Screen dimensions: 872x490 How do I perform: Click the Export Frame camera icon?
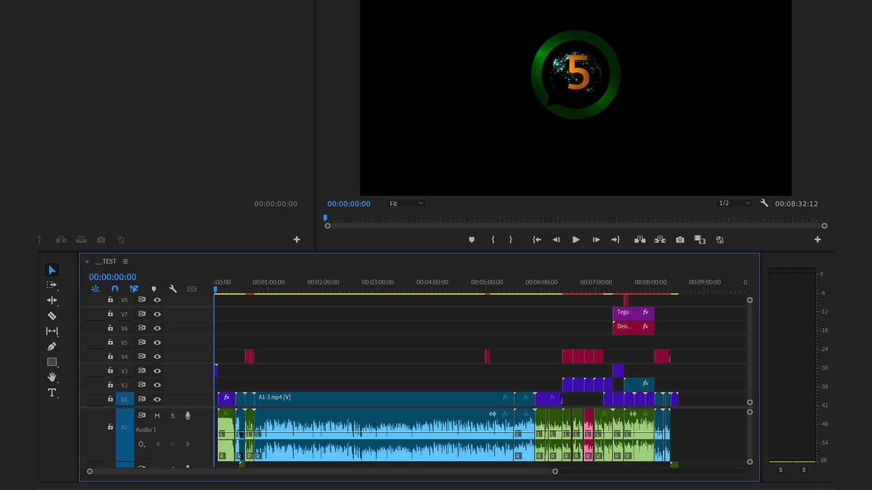coord(680,240)
